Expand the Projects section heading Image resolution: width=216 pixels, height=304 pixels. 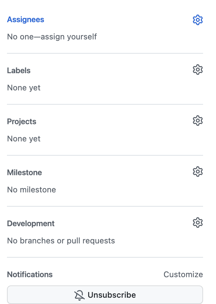click(22, 122)
